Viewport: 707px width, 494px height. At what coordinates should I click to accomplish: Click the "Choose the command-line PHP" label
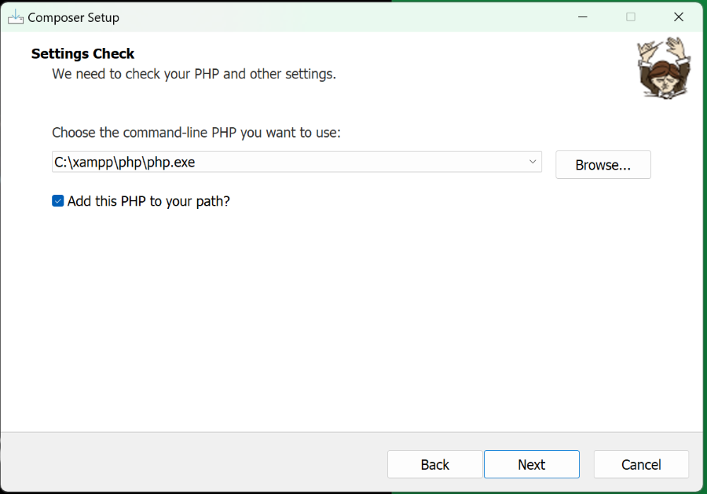196,133
